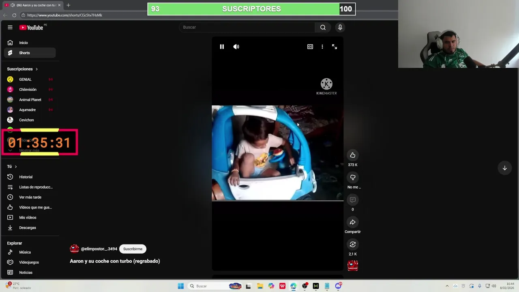Open Descargas in sidebar
This screenshot has height=292, width=519.
click(30, 228)
